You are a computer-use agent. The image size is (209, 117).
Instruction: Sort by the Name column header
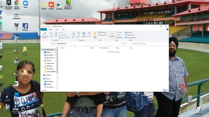(62, 48)
